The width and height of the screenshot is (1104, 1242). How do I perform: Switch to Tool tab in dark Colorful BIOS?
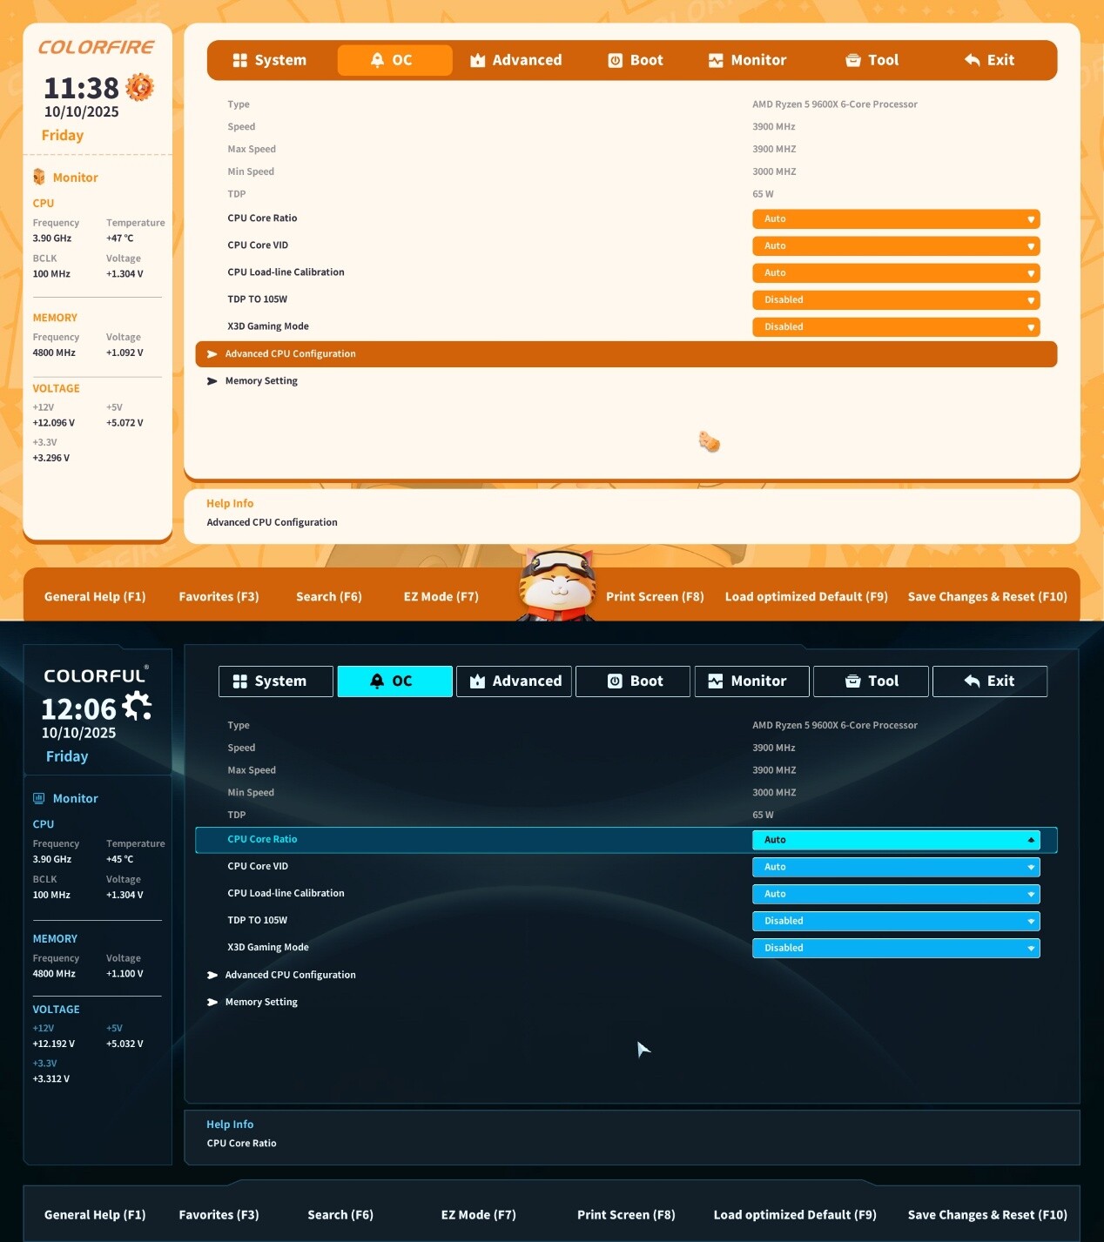click(x=871, y=681)
